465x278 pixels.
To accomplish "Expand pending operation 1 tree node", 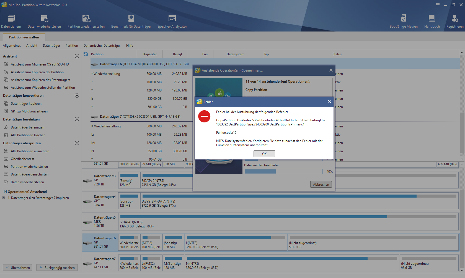I will [x=4, y=198].
